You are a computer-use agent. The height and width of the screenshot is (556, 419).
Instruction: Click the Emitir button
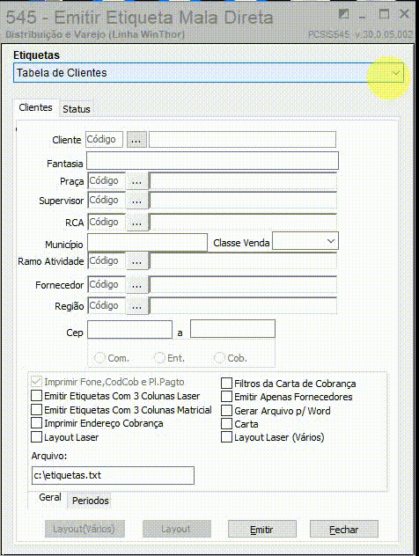point(261,530)
